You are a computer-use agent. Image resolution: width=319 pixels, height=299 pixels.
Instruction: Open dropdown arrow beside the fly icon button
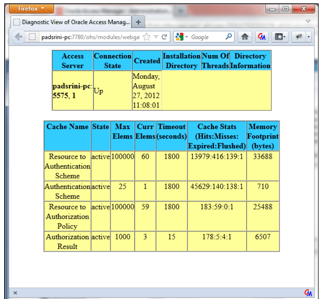click(x=308, y=37)
